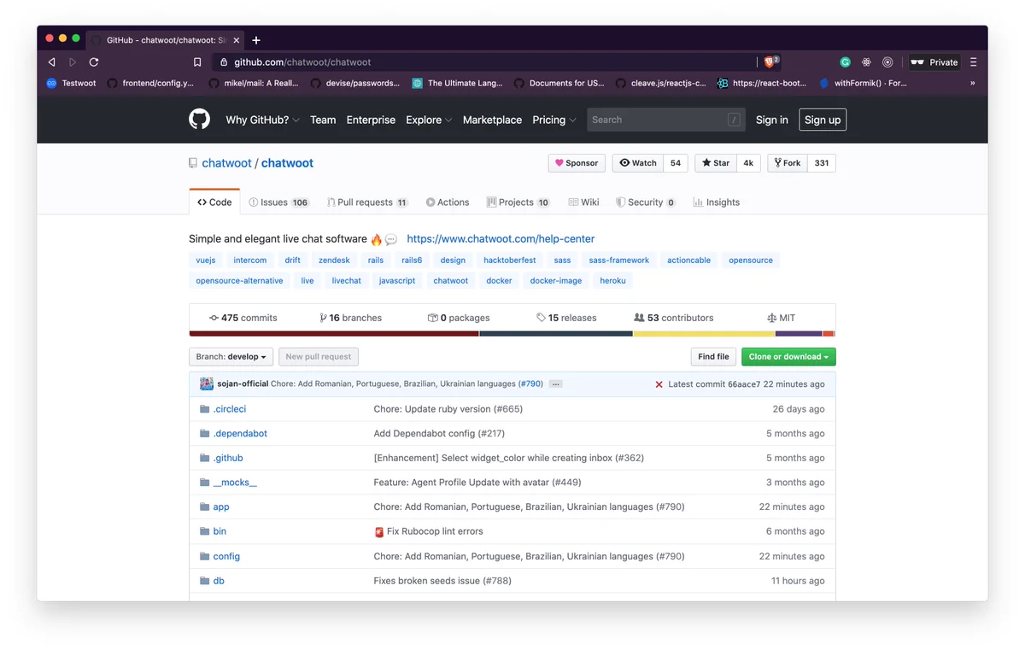This screenshot has height=650, width=1025.
Task: Click the MIT license link
Action: [781, 318]
